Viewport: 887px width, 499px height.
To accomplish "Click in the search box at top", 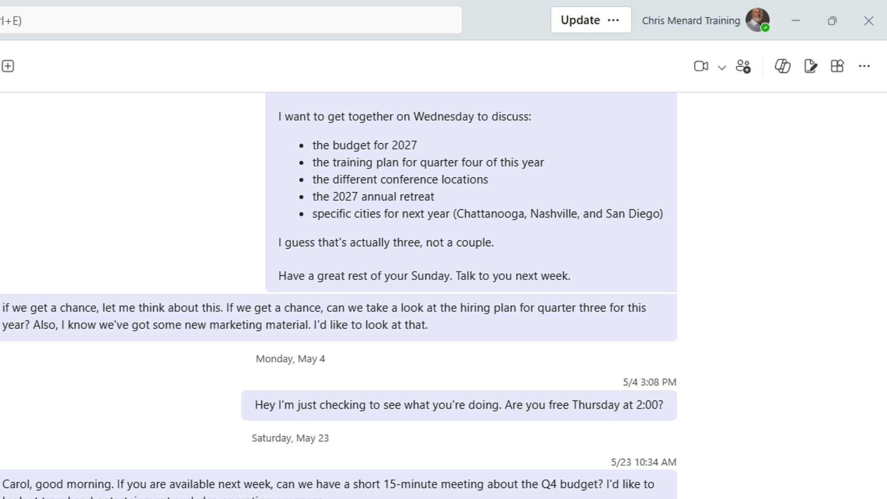I will (231, 20).
